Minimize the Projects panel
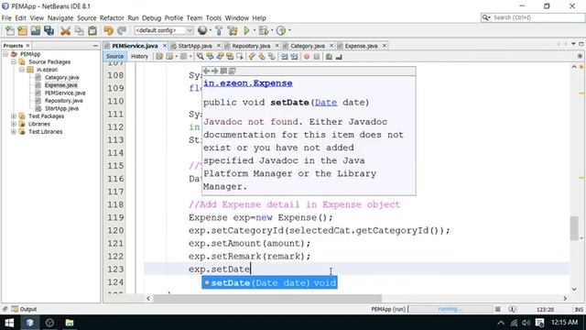 click(95, 46)
